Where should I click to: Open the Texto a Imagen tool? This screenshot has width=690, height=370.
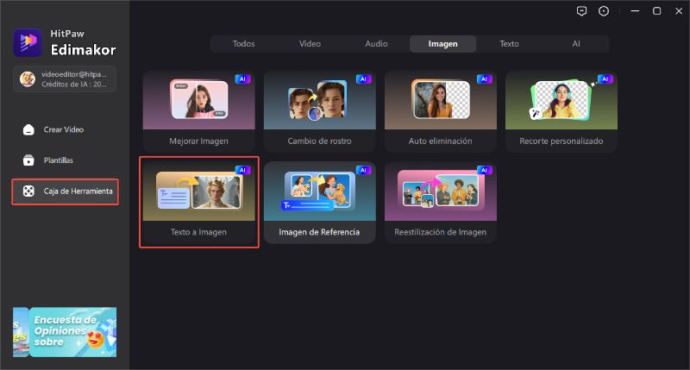click(x=199, y=203)
